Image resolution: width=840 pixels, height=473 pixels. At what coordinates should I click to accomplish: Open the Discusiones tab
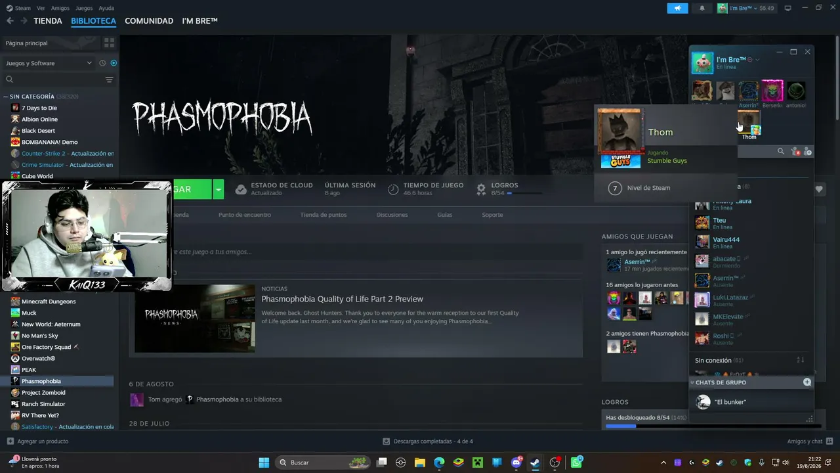392,215
